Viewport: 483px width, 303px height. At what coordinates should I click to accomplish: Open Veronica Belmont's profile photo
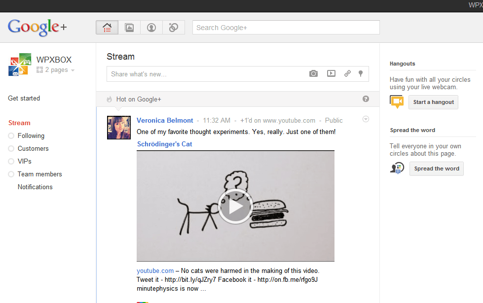119,127
